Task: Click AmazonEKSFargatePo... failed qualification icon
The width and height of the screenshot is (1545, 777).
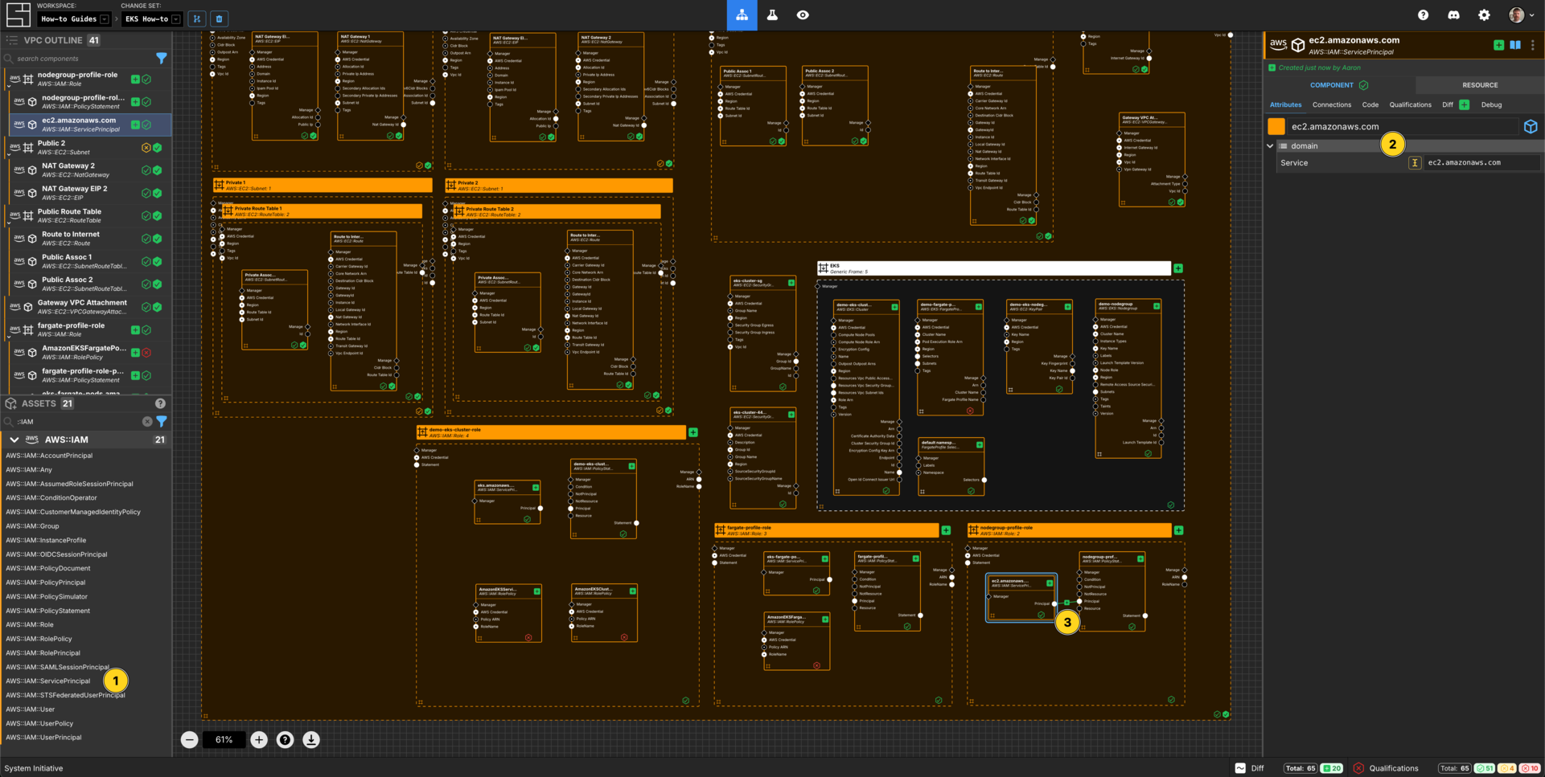Action: click(146, 353)
